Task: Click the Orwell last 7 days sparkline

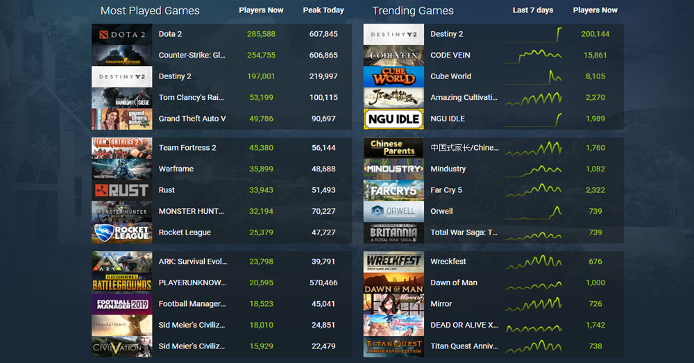Action: (x=533, y=212)
